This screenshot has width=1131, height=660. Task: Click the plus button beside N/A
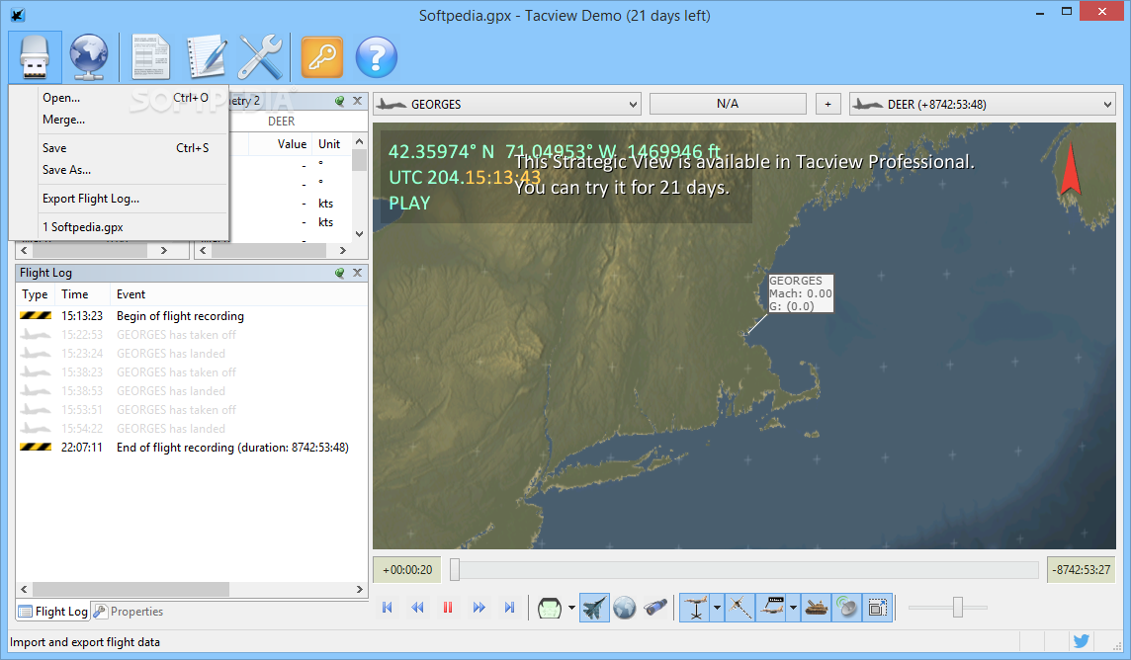(x=828, y=105)
